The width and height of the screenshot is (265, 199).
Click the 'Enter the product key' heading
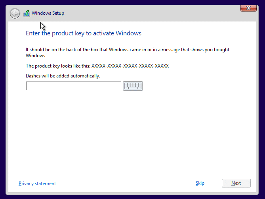pyautogui.click(x=84, y=33)
